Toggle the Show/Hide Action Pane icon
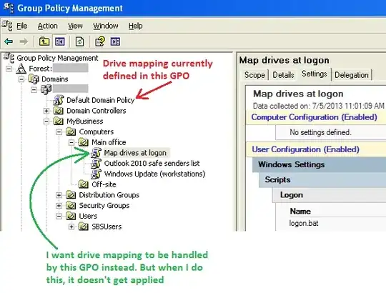Screen dimensions: 386x293 (x=115, y=41)
